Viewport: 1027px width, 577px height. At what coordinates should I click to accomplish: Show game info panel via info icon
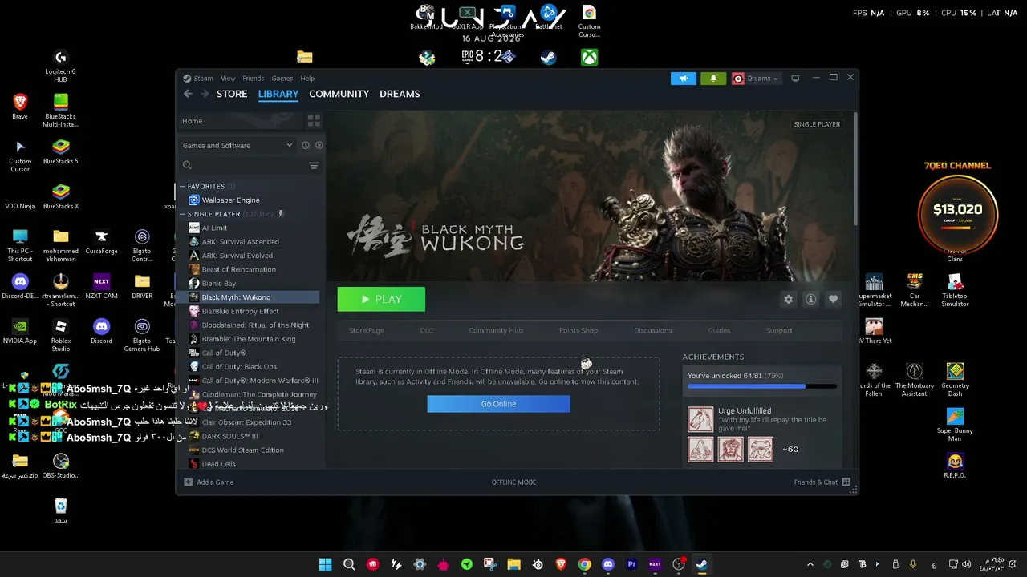(810, 299)
